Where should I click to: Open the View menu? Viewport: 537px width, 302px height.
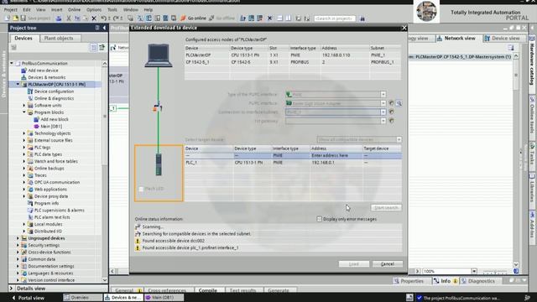pos(40,10)
